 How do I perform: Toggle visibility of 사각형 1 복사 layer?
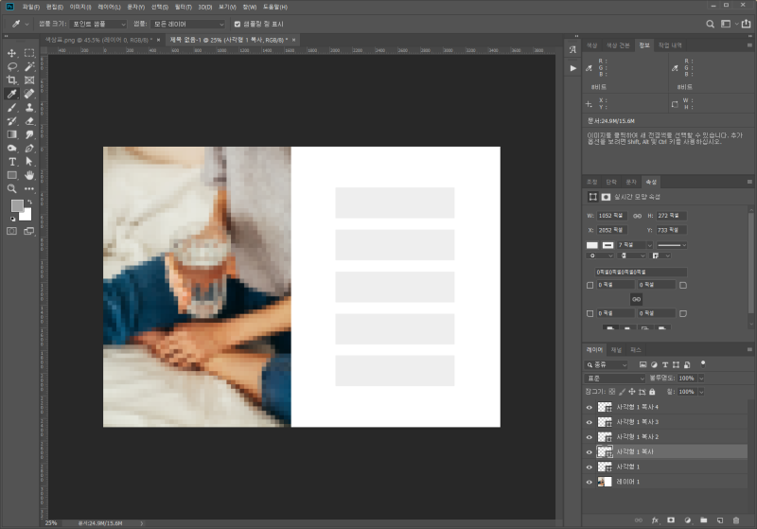coord(589,451)
